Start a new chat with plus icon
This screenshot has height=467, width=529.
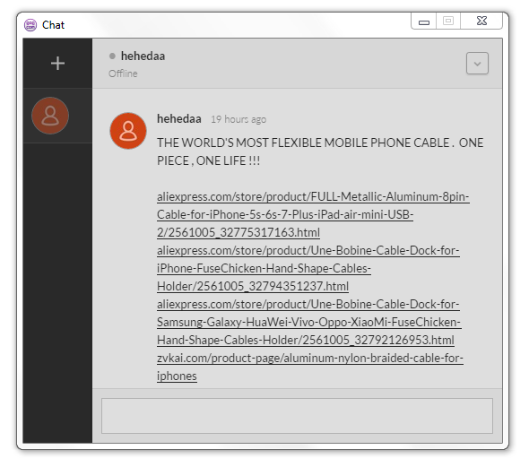coord(57,64)
